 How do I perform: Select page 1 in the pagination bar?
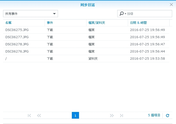coord(75,116)
